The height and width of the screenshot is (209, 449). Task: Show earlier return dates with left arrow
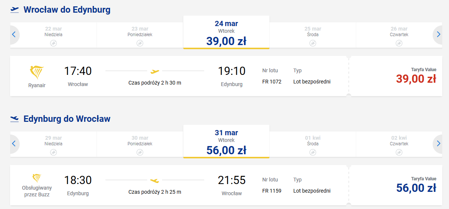click(14, 144)
